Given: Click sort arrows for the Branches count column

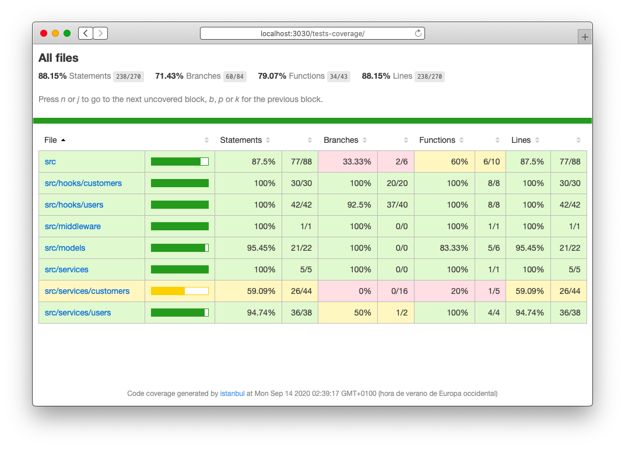Looking at the screenshot, I should coord(406,140).
